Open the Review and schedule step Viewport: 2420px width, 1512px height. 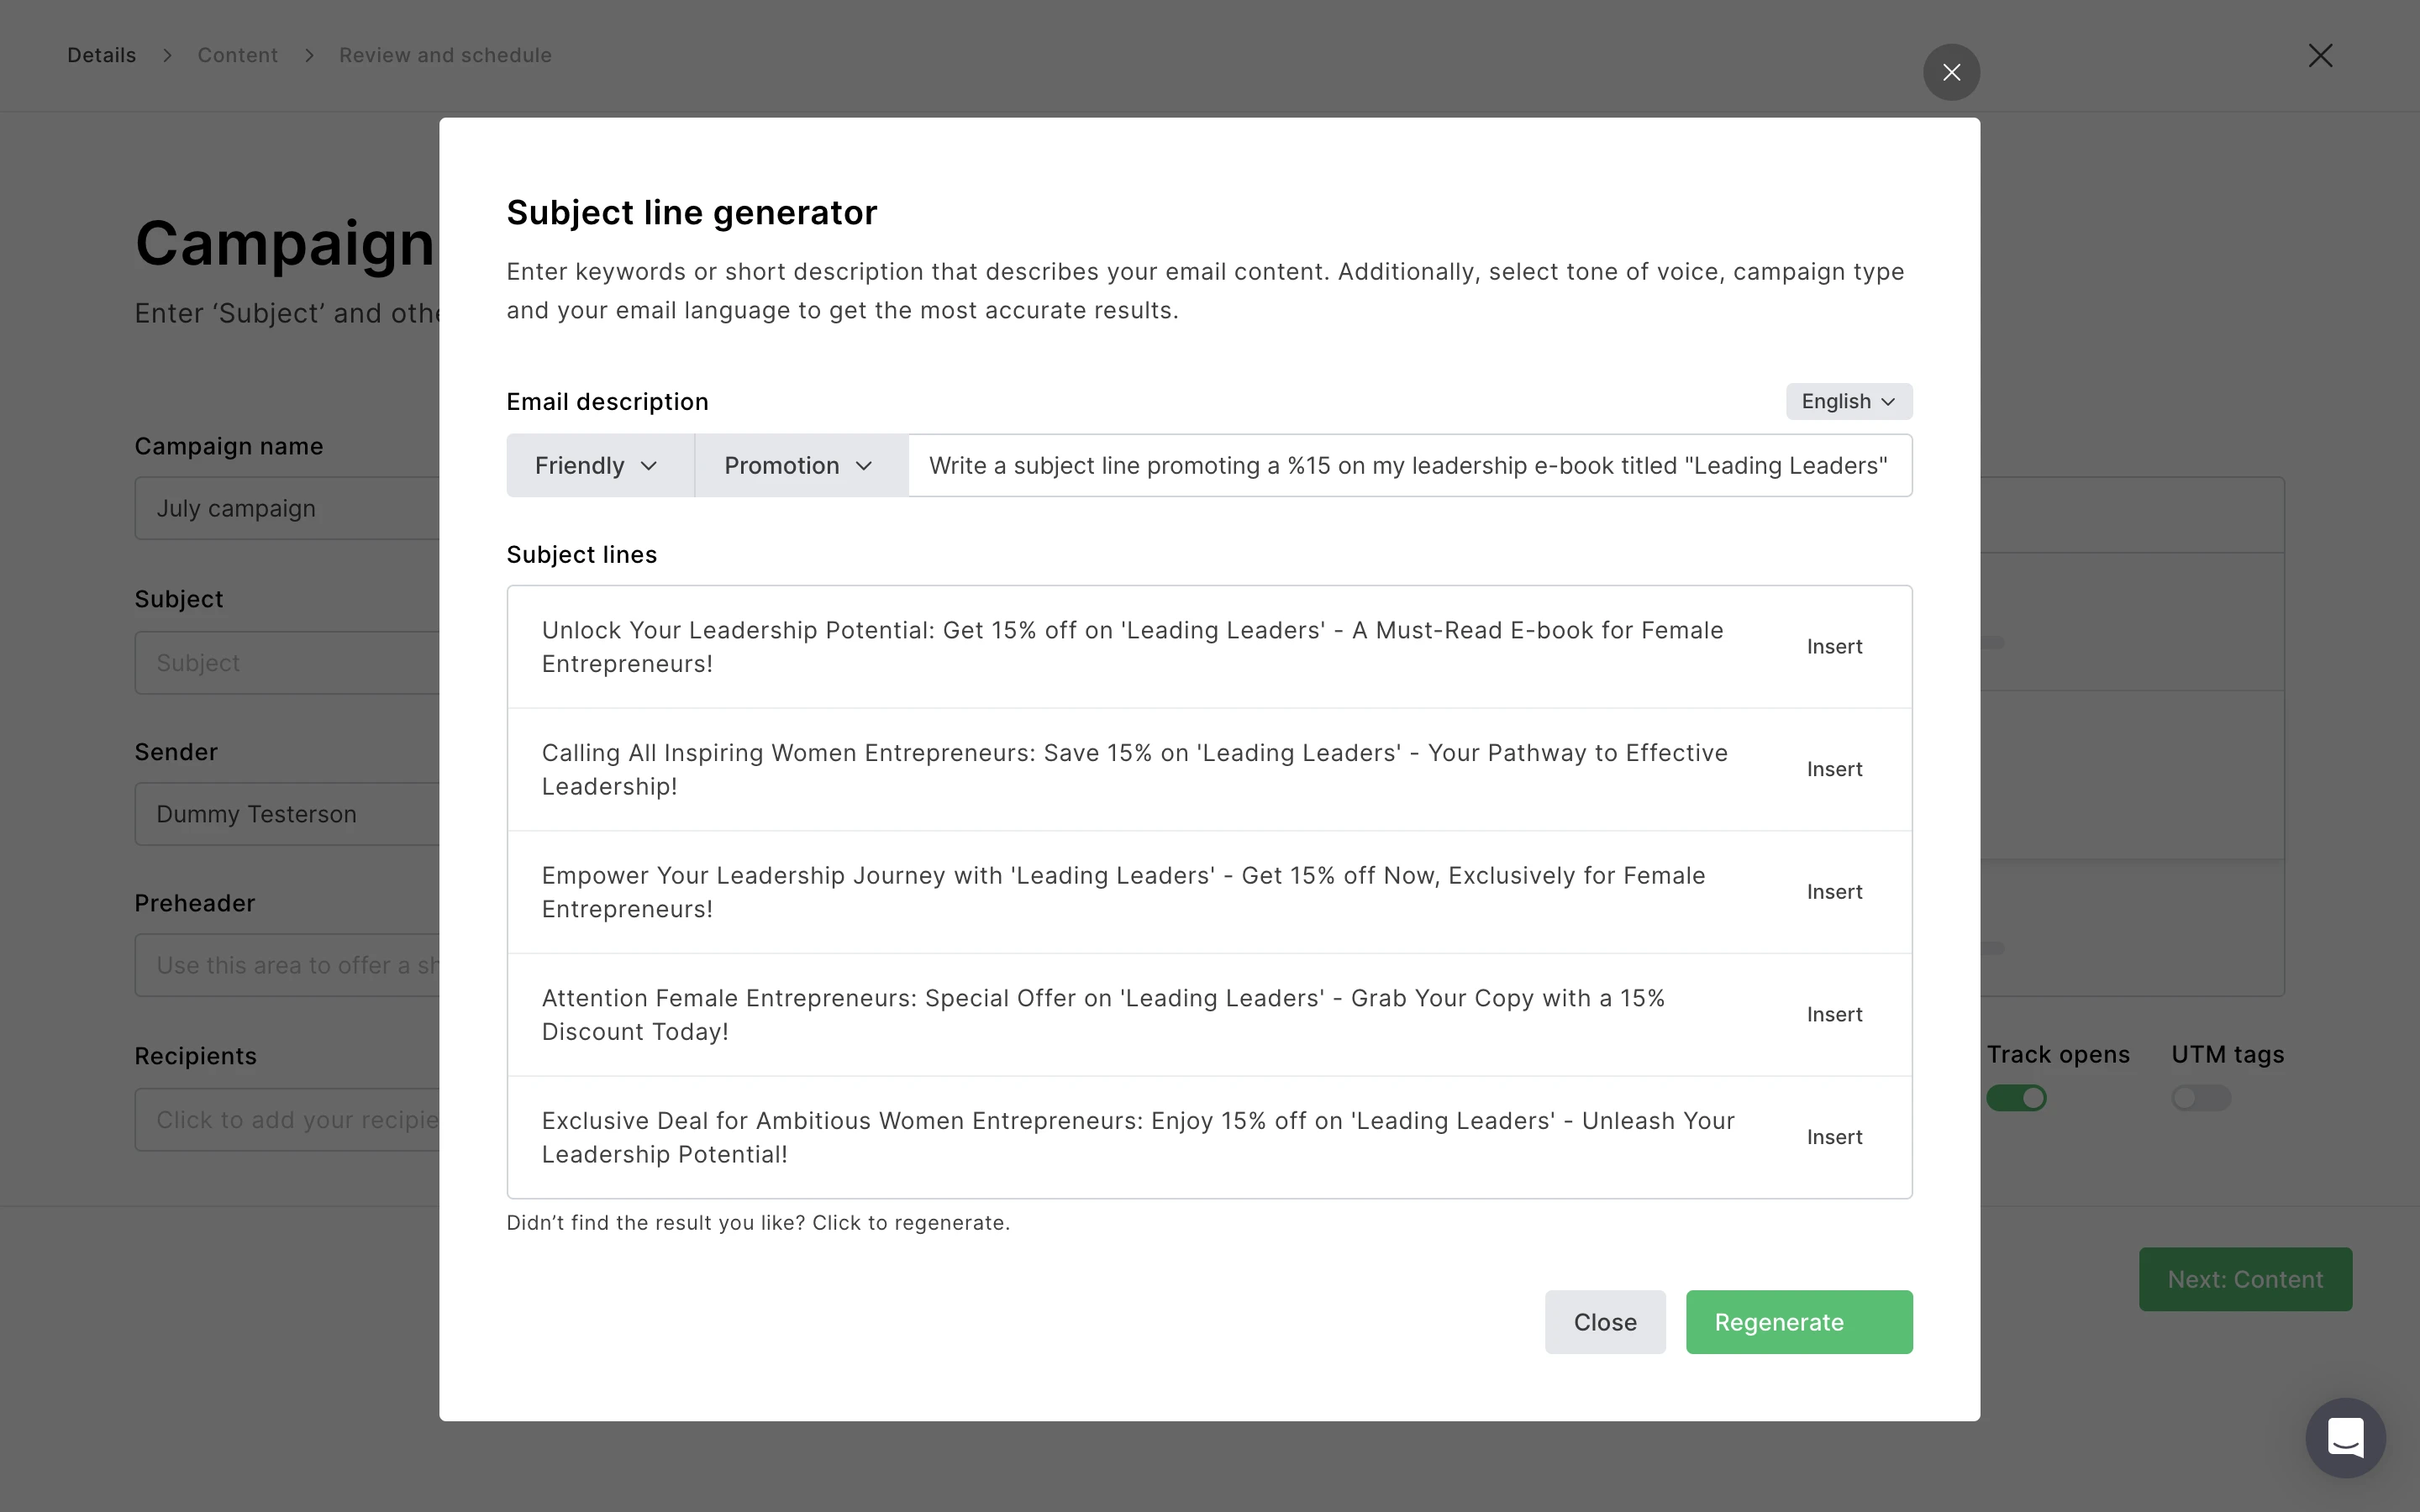445,55
